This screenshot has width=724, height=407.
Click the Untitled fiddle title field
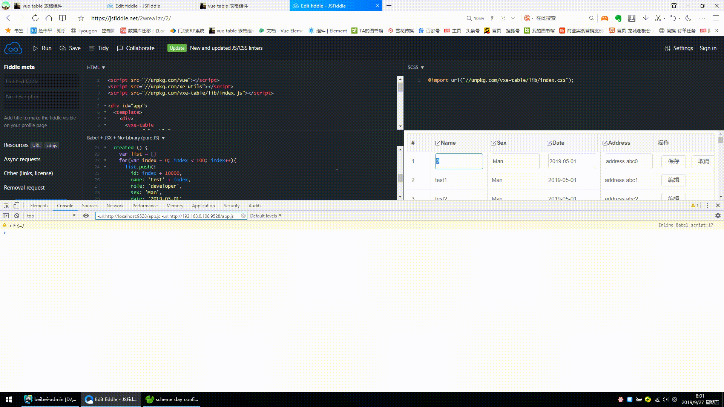[41, 81]
